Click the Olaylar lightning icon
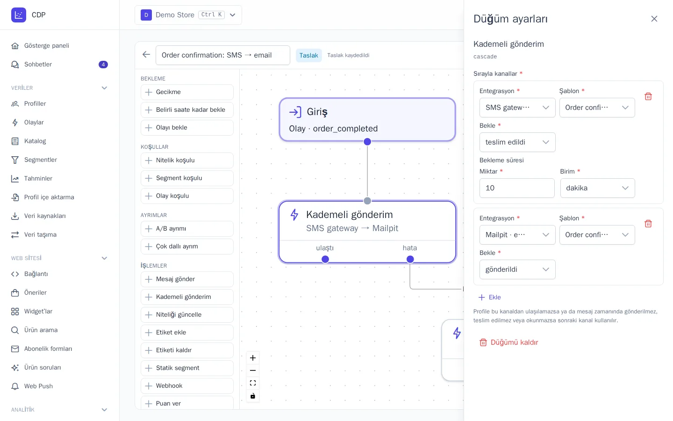The image size is (673, 421). tap(15, 122)
